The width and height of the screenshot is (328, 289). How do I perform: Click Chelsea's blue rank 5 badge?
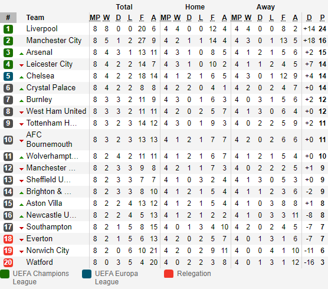8,76
